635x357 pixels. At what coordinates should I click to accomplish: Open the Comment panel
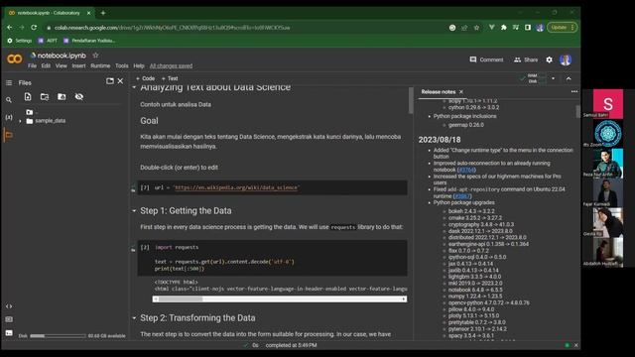click(486, 59)
